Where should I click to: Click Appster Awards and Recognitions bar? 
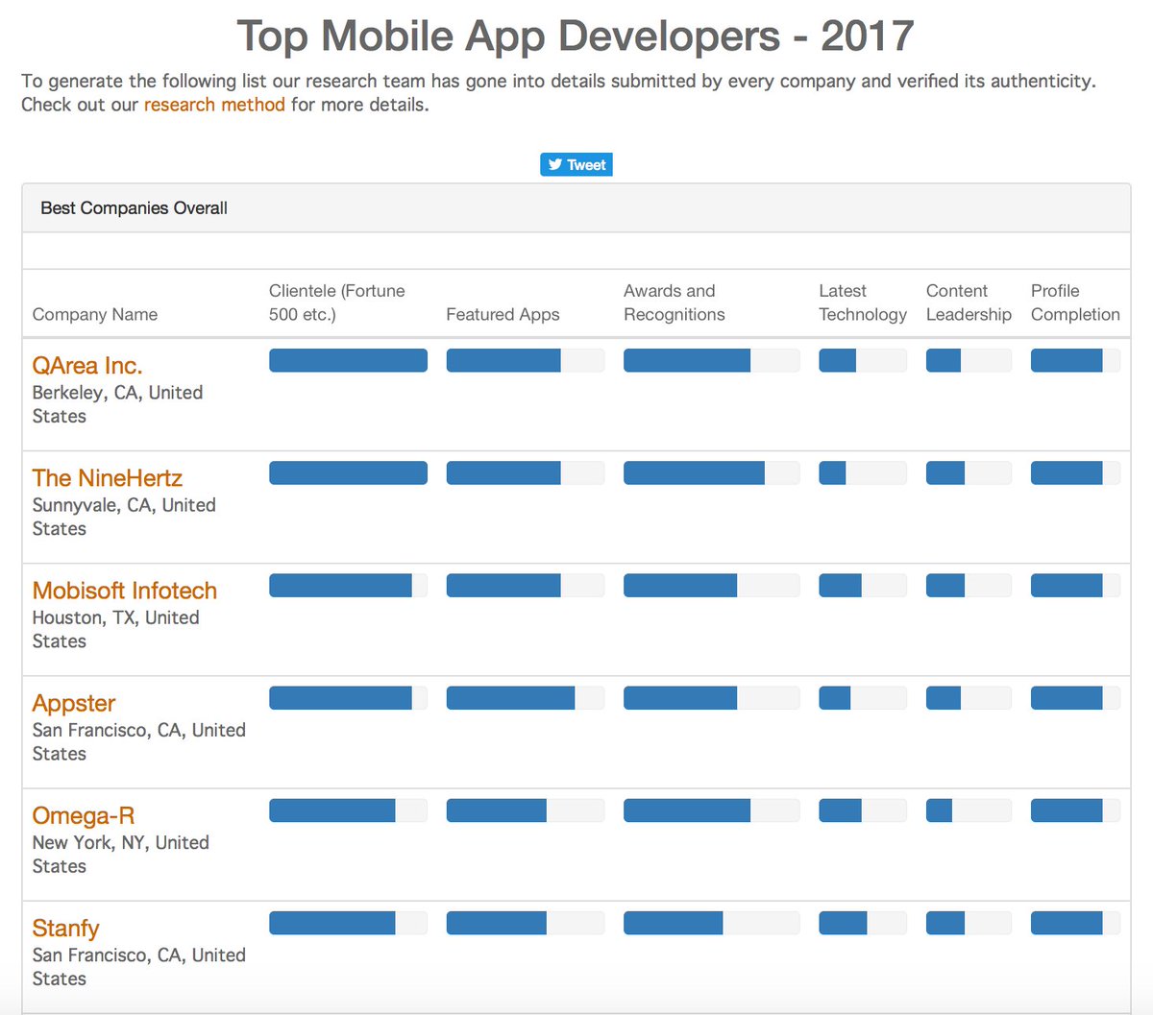point(711,697)
